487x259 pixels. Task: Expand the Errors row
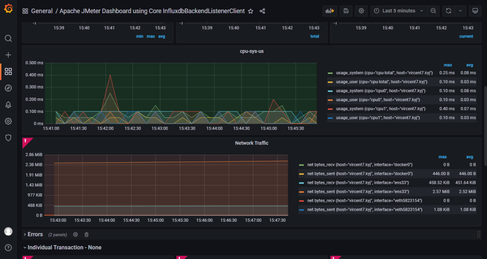coord(35,234)
